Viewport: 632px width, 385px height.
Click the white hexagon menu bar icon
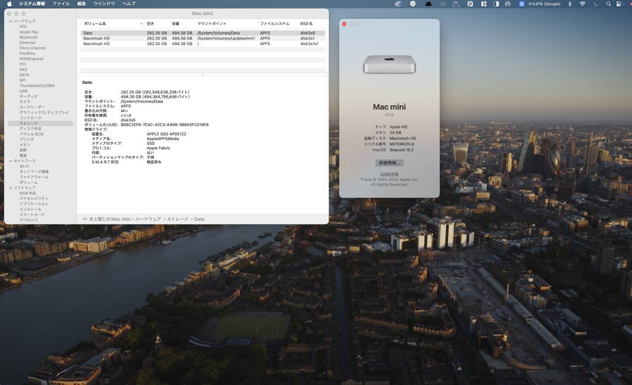tap(413, 4)
